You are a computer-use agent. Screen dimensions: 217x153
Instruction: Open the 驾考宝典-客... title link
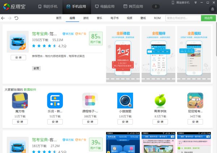click(44, 140)
